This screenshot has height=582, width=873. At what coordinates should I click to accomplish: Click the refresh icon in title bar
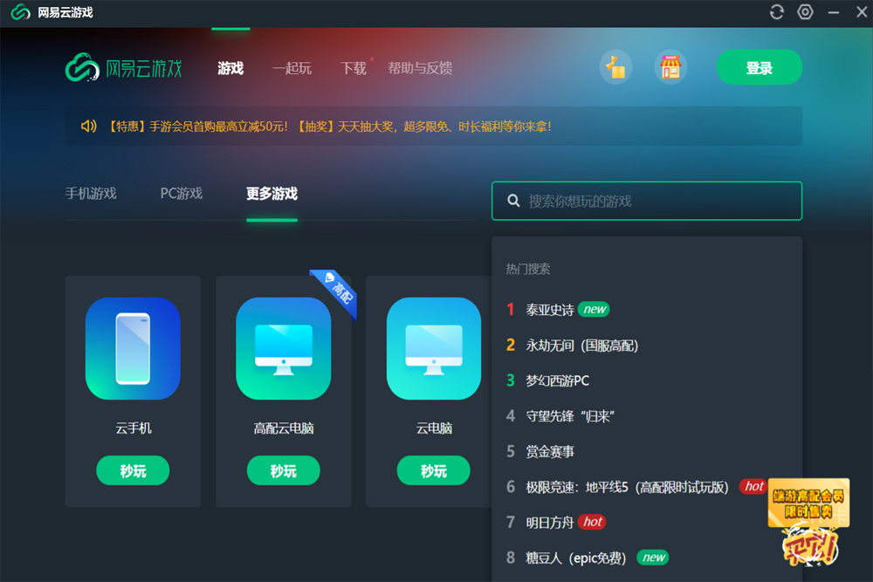776,12
